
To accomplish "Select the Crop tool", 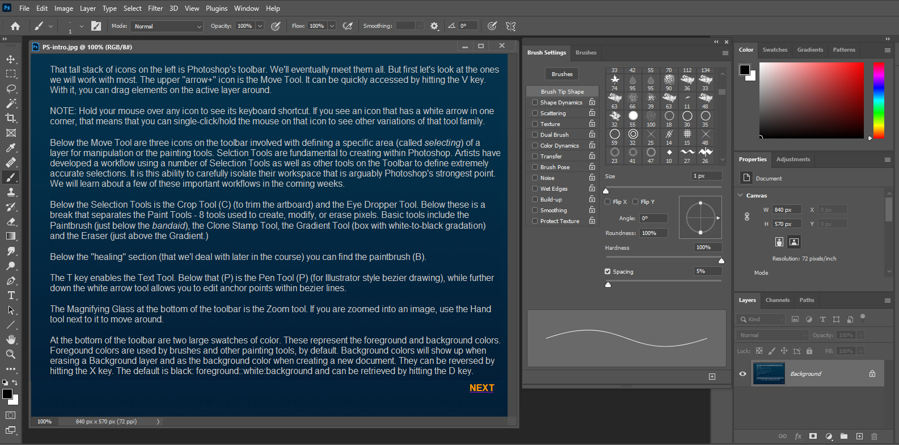I will 11,118.
